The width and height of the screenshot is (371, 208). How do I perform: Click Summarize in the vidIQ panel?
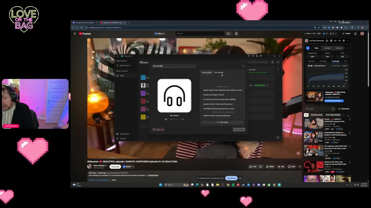pyautogui.click(x=343, y=109)
